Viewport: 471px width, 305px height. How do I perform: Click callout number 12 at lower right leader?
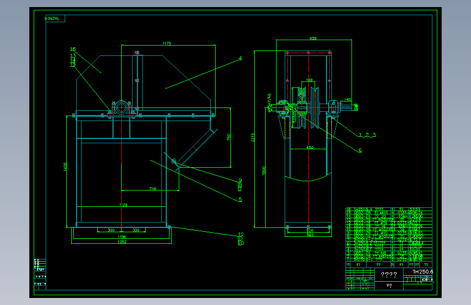(x=241, y=234)
